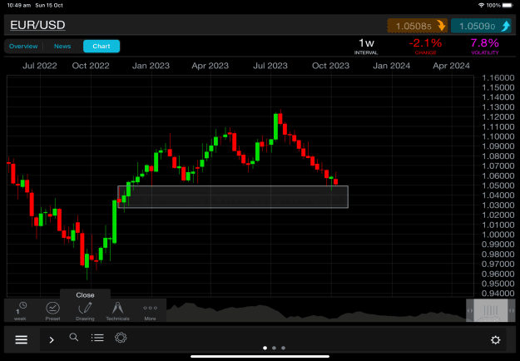Click the left handle of chart navigator

coord(470,310)
